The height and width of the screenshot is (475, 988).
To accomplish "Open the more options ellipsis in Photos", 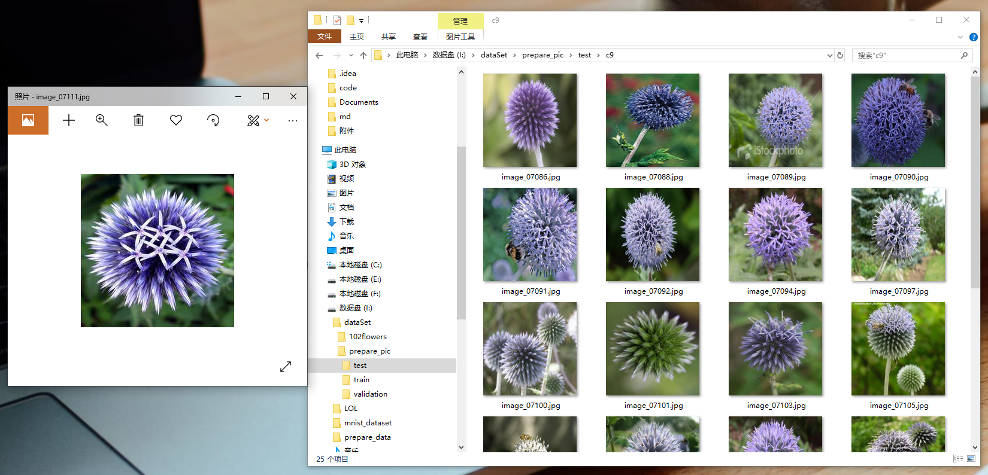I will click(x=292, y=120).
